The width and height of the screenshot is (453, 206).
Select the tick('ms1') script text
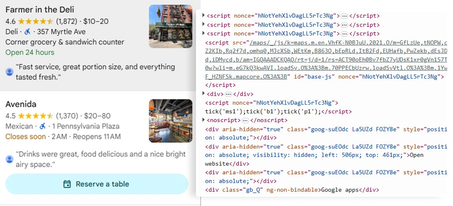263,111
